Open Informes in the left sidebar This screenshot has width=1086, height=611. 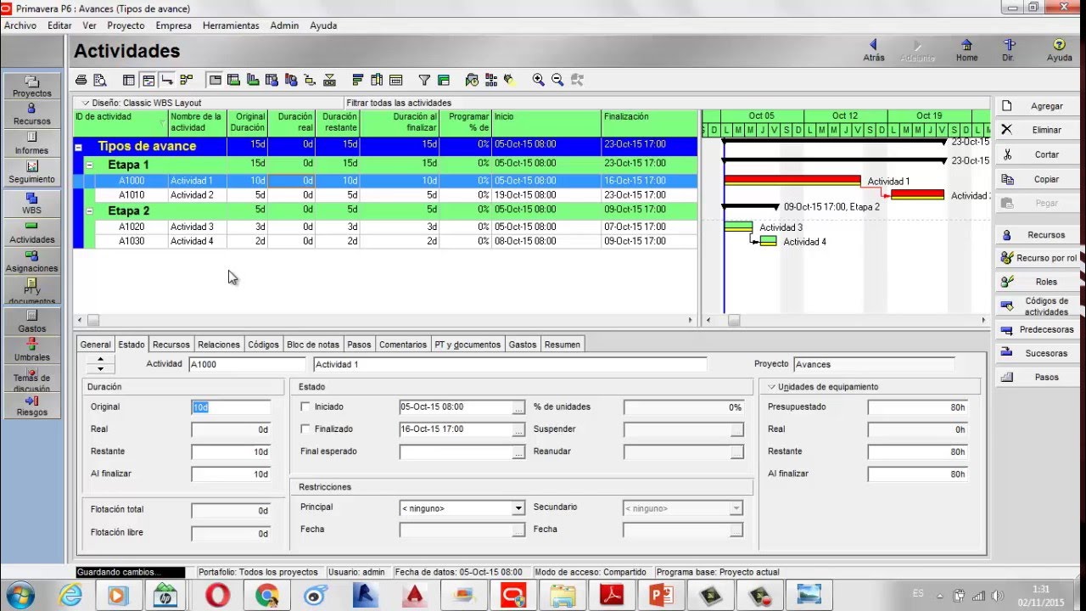32,143
